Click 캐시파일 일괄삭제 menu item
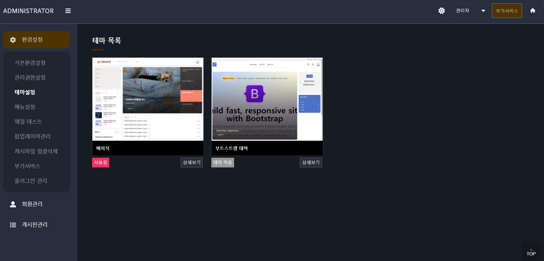544x261 pixels. (x=36, y=151)
